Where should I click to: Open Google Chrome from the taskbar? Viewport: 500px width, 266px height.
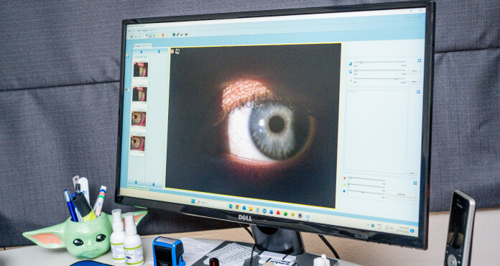pyautogui.click(x=238, y=207)
